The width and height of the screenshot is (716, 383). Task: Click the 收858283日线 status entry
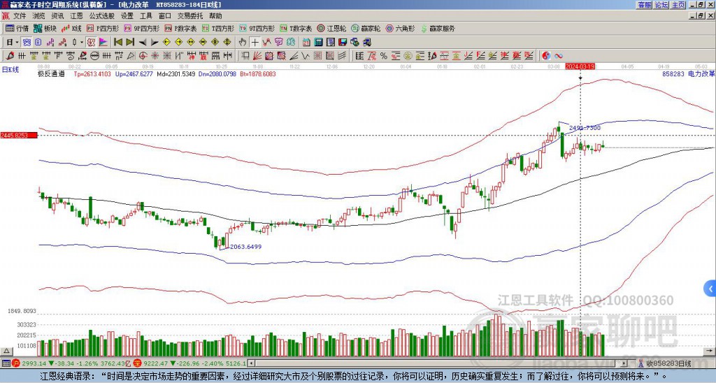[x=668, y=363]
